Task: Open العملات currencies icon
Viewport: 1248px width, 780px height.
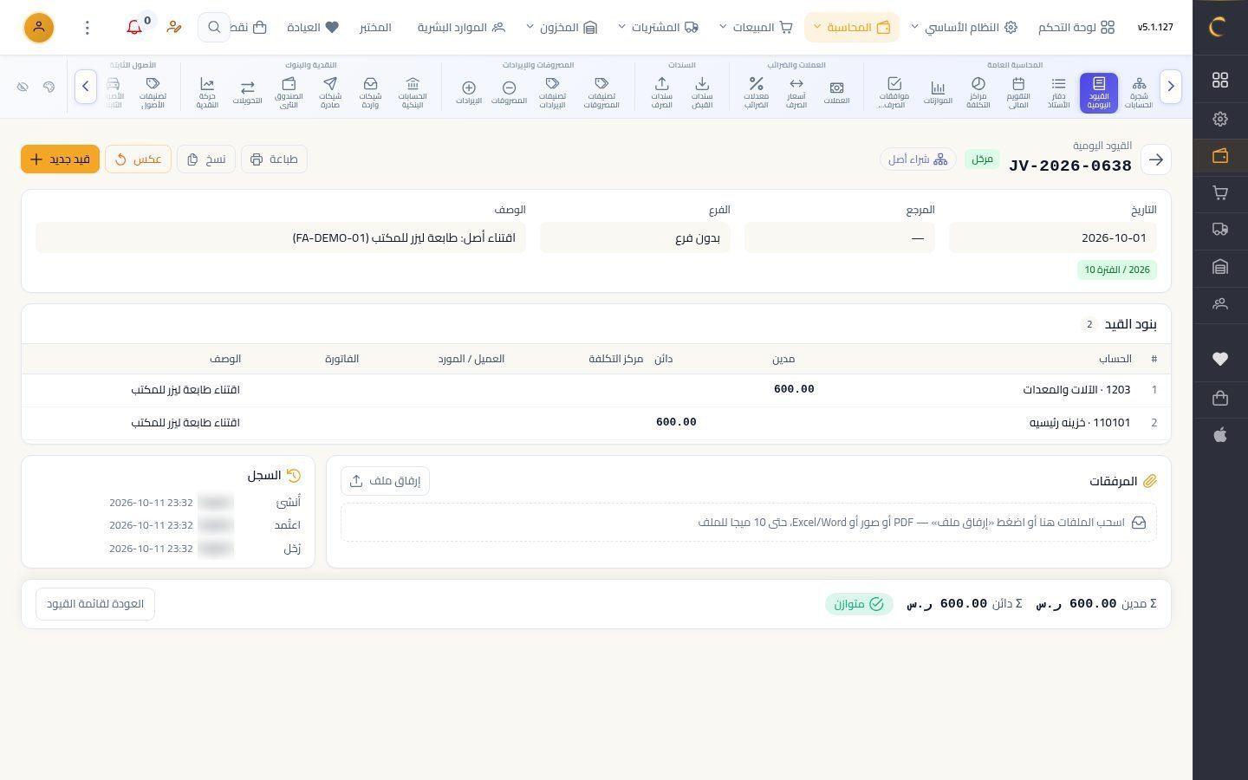Action: [x=836, y=92]
